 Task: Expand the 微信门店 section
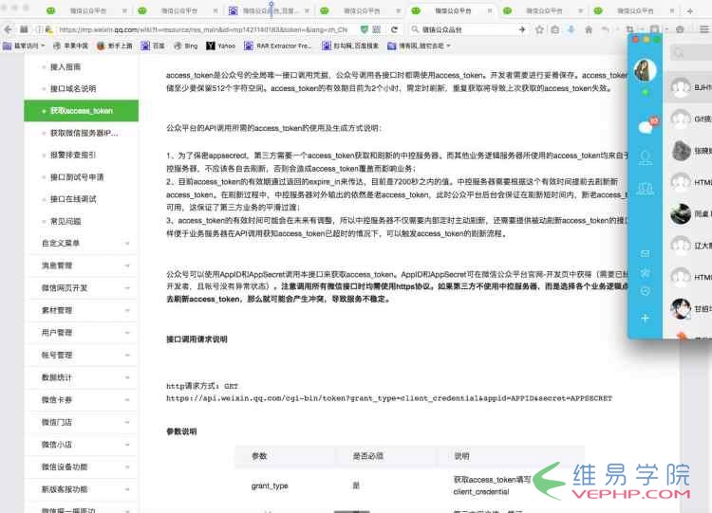84,422
